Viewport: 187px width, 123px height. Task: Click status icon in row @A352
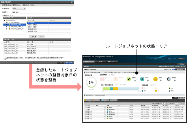[108, 111]
